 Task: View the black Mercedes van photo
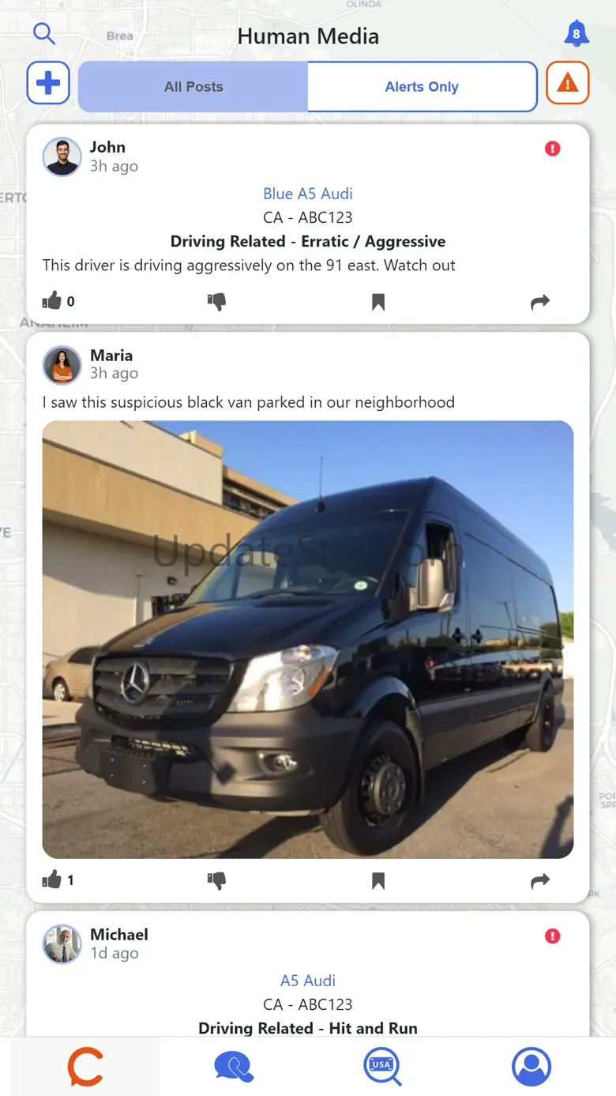tap(308, 639)
